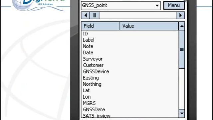Select the MGRS field row
The height and width of the screenshot is (120, 213).
(x=130, y=103)
